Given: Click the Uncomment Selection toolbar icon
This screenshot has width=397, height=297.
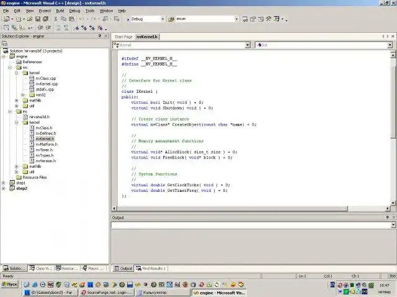Looking at the screenshot, I should (x=66, y=28).
